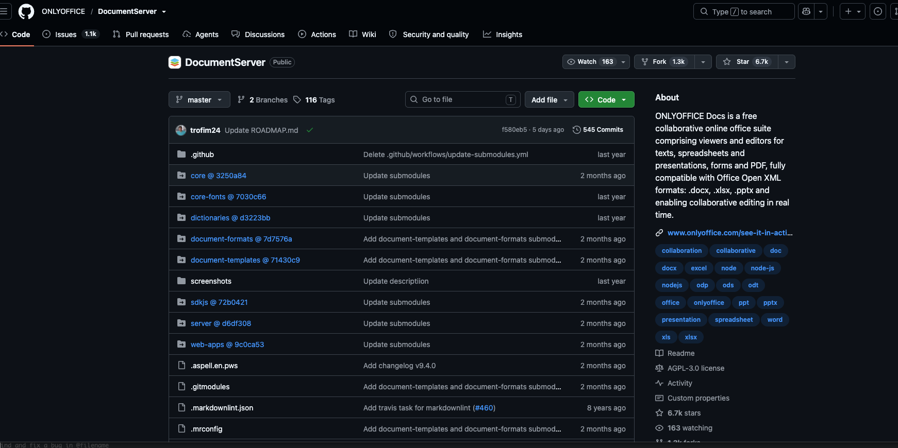Expand the DocumentServer breadcrumb dropdown arrow
Viewport: 898px width, 448px height.
(x=164, y=11)
